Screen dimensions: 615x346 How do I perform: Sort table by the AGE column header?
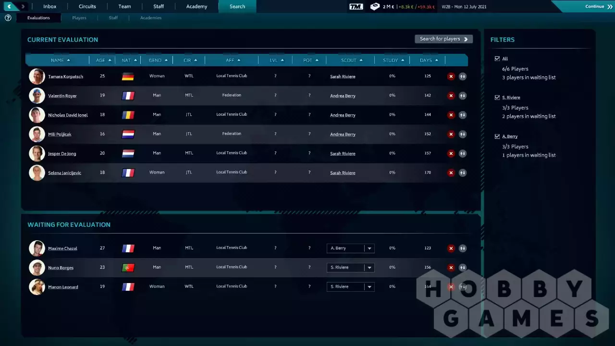pos(103,60)
